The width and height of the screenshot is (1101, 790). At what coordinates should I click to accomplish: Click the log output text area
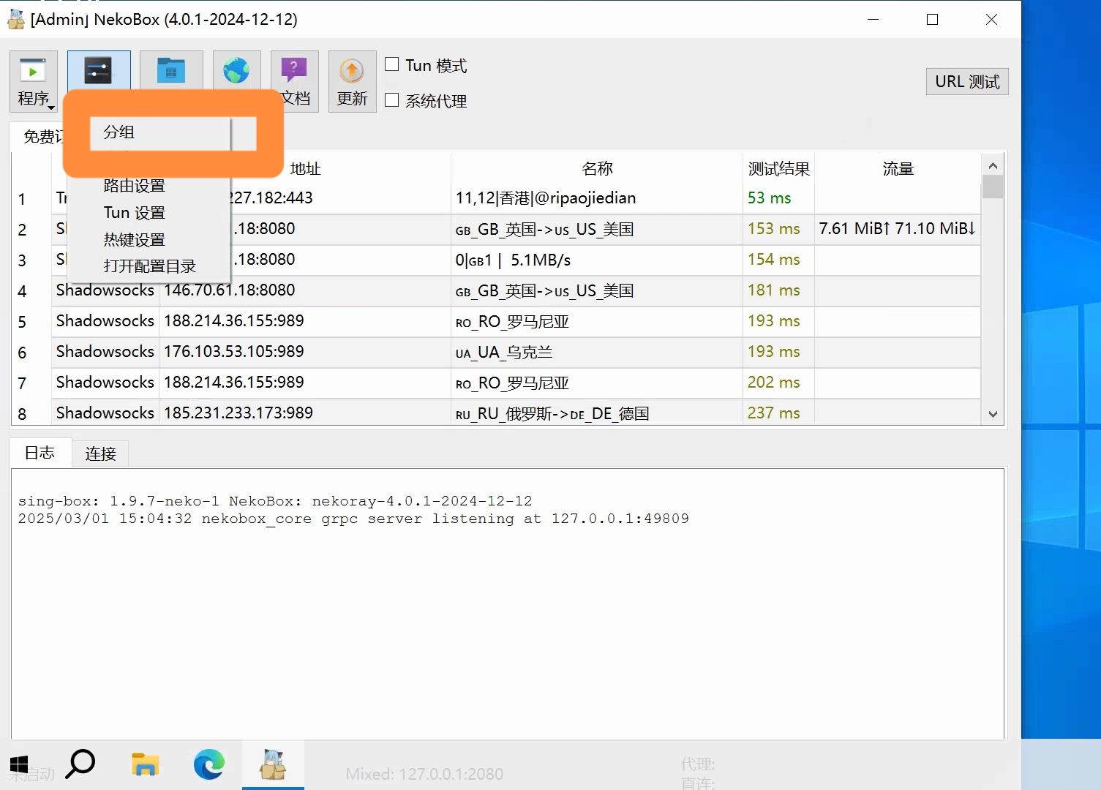(507, 603)
